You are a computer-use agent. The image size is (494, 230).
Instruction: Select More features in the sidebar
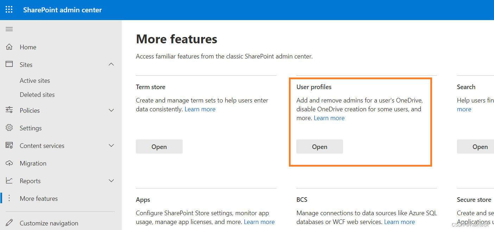[38, 198]
